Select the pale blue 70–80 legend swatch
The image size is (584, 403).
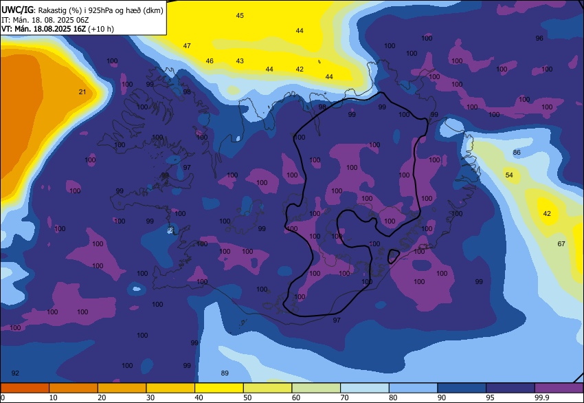click(365, 388)
